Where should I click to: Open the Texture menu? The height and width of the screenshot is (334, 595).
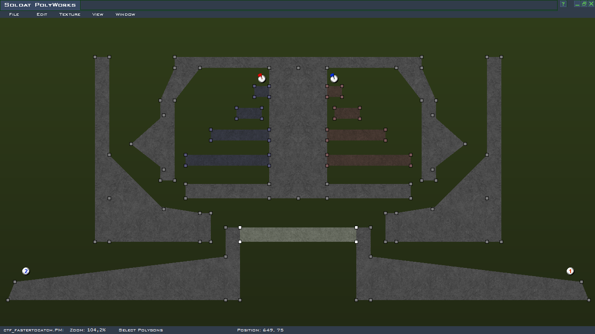click(x=70, y=14)
